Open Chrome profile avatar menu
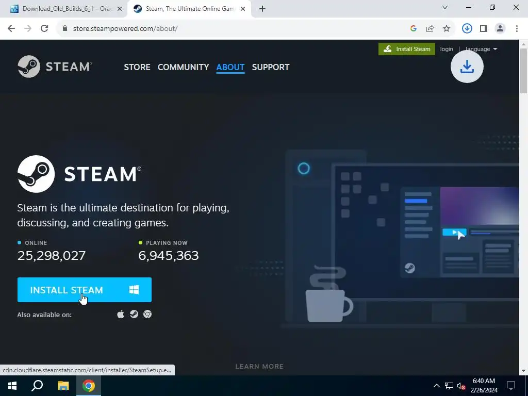 point(500,29)
